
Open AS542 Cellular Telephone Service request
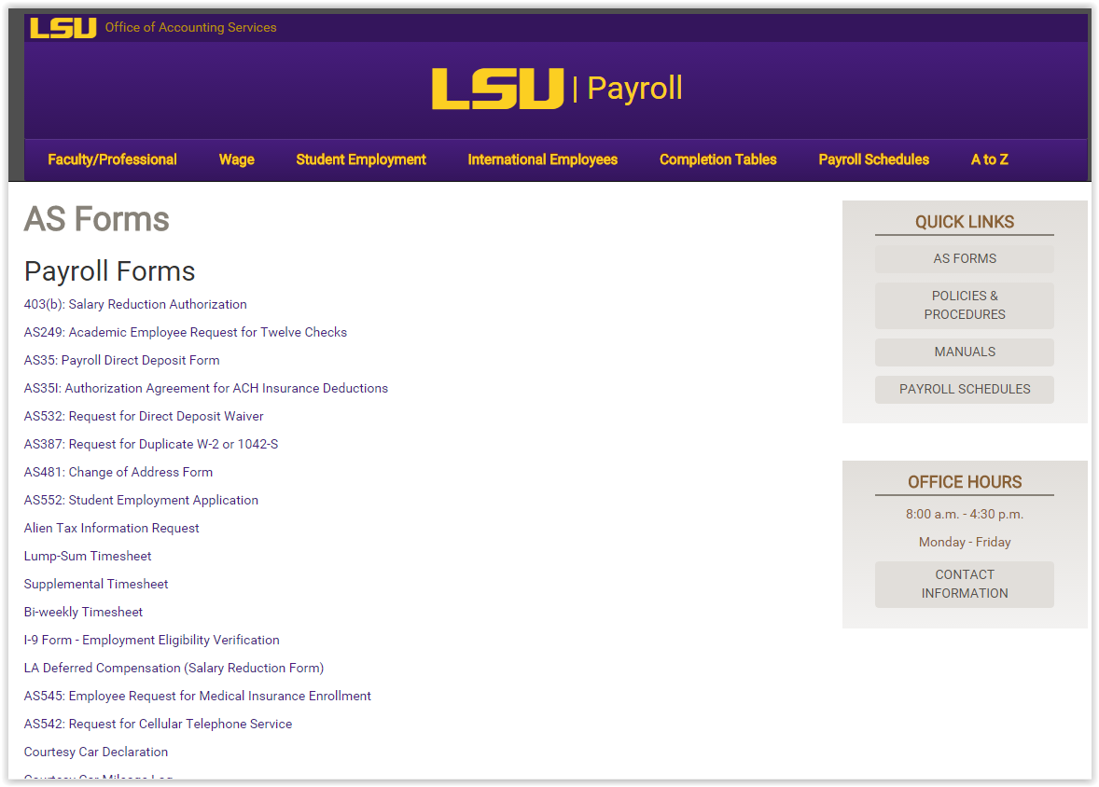(x=158, y=725)
